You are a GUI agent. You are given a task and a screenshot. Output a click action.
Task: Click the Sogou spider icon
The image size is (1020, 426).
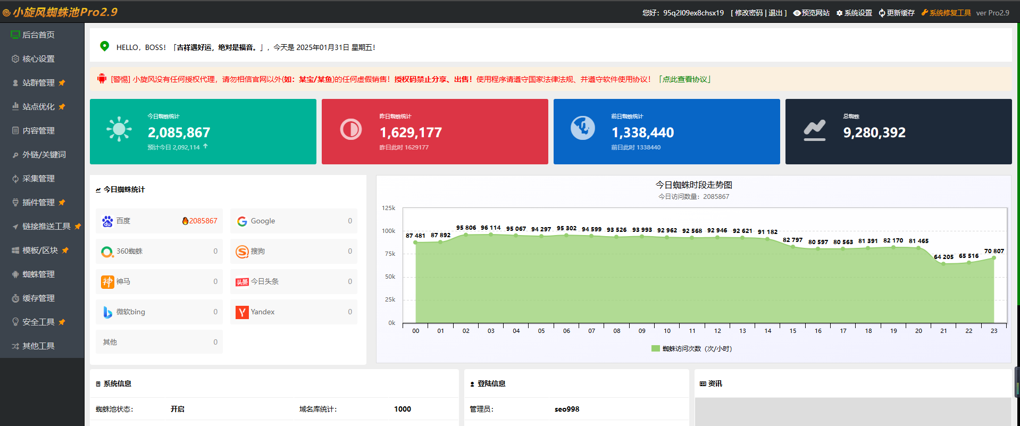pyautogui.click(x=242, y=252)
